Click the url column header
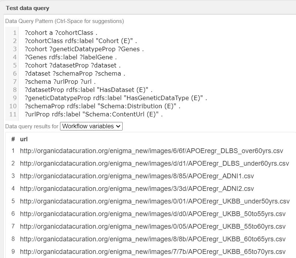The height and width of the screenshot is (258, 296). 24,139
